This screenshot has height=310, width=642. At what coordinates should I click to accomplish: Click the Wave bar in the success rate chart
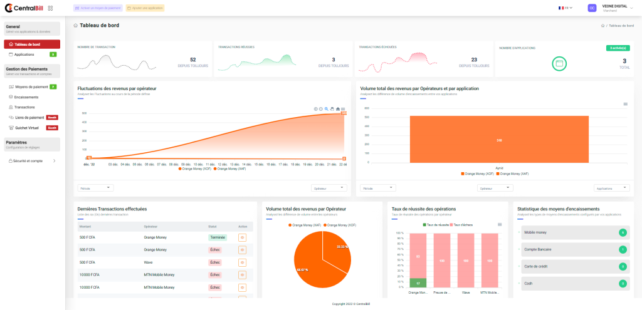coord(466,261)
